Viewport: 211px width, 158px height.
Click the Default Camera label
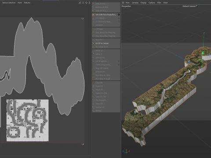tap(189, 6)
